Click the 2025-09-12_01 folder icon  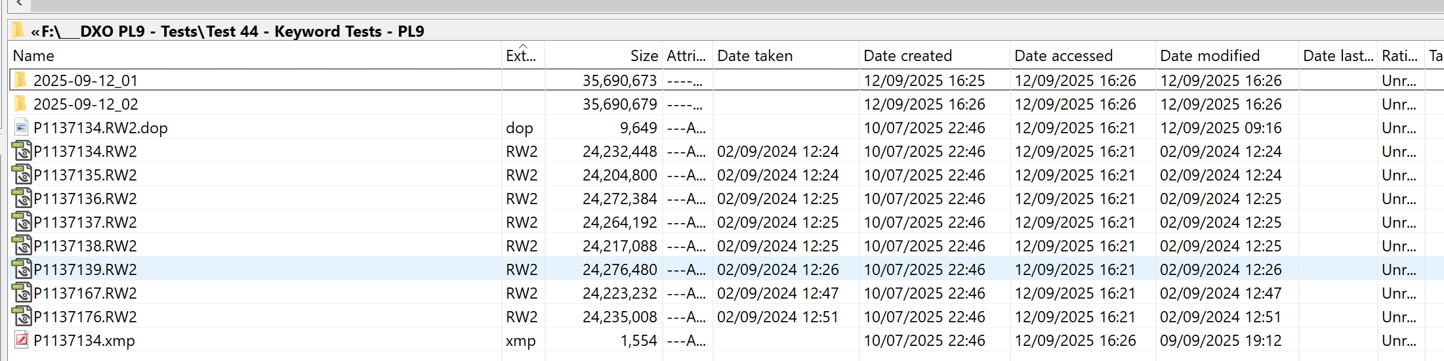pos(21,81)
